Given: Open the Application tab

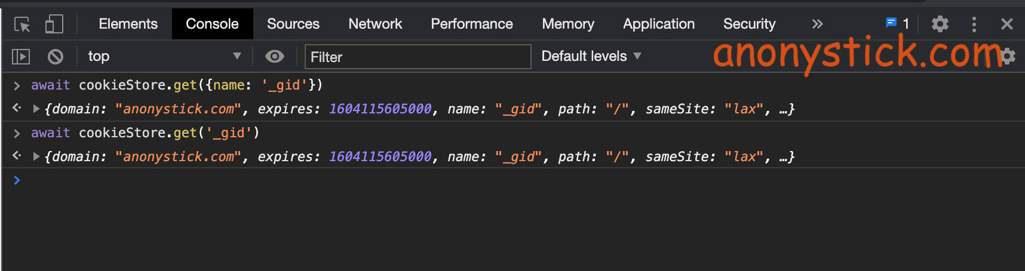Looking at the screenshot, I should point(658,24).
